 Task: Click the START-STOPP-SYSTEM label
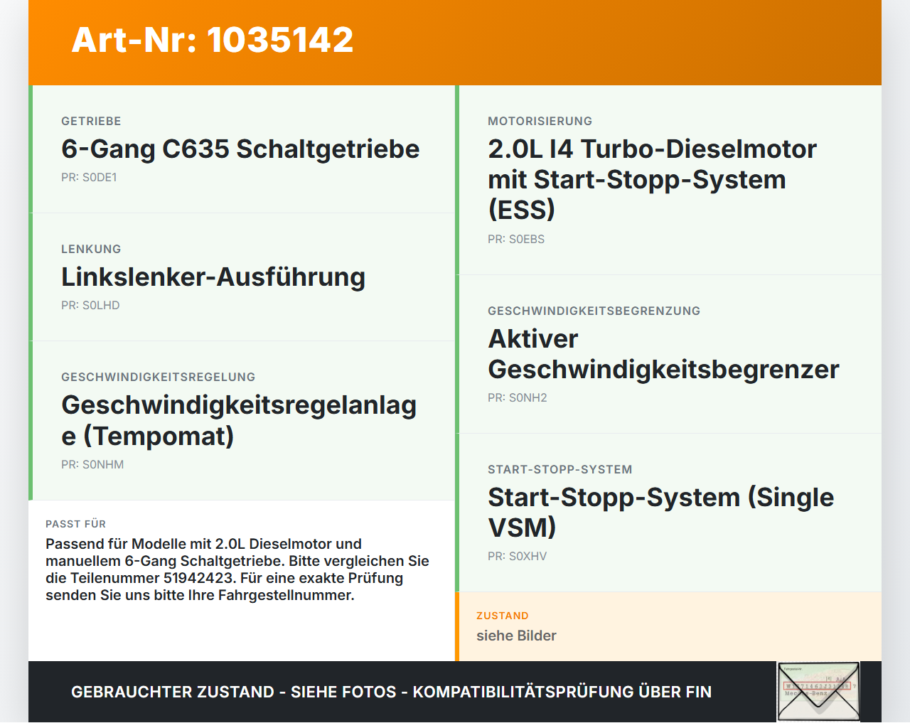click(x=560, y=470)
